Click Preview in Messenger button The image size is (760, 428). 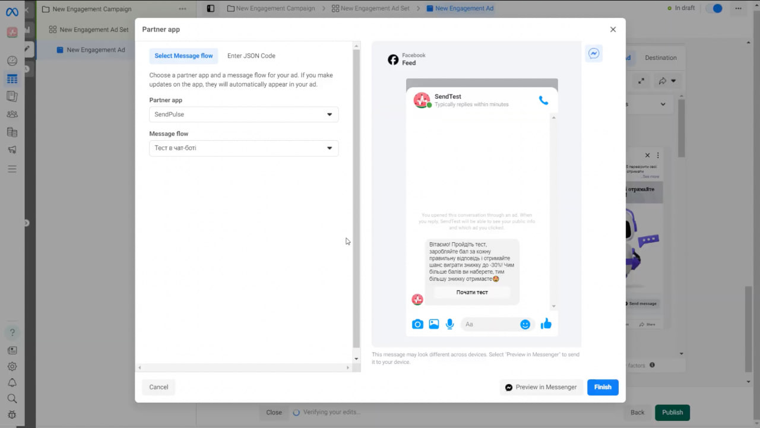coord(541,387)
